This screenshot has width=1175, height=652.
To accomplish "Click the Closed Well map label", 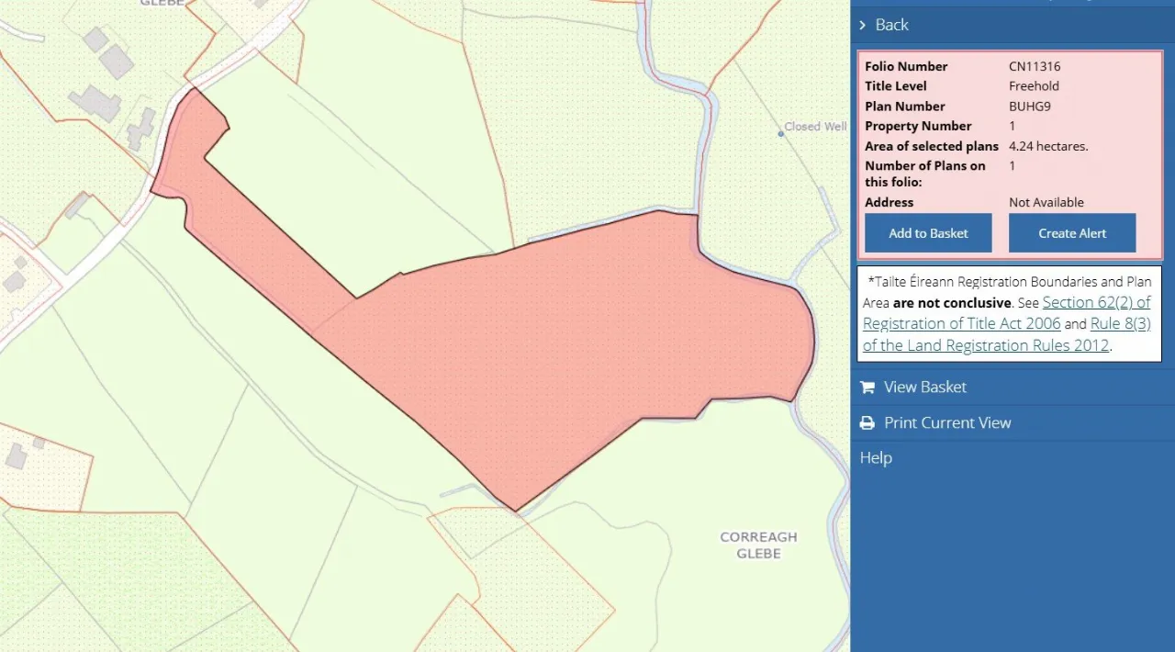I will (x=815, y=127).
